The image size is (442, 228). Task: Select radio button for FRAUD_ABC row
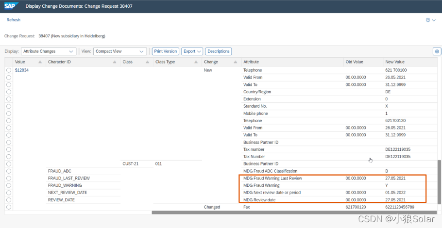(x=9, y=171)
